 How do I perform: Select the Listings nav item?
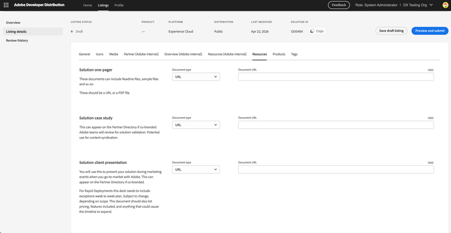click(x=103, y=5)
